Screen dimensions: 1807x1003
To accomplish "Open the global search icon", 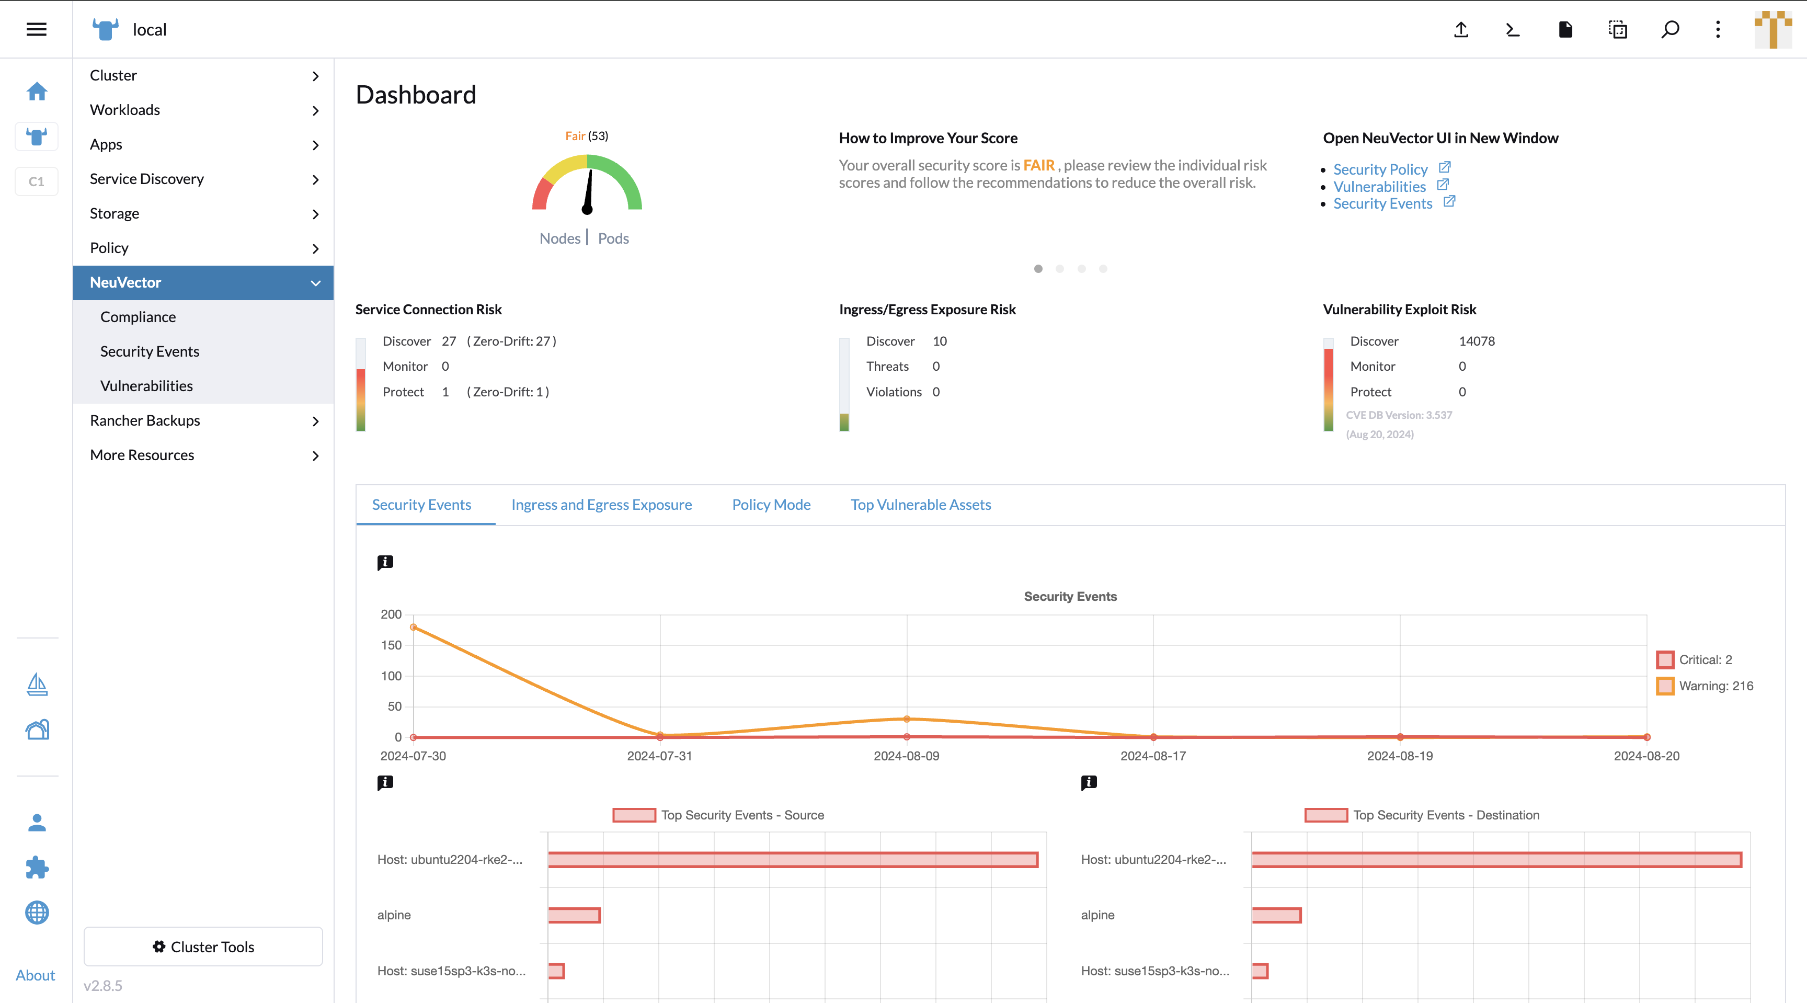I will pyautogui.click(x=1669, y=29).
